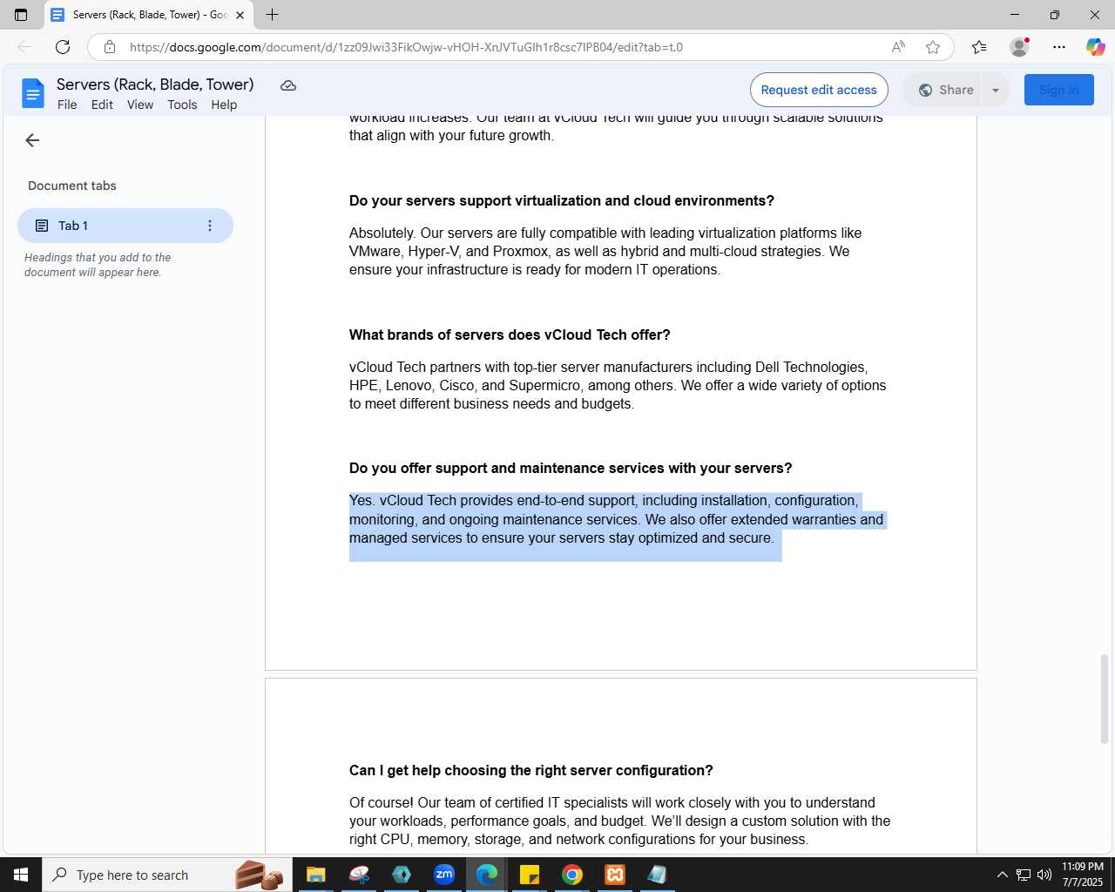Click Request edit access button

coord(819,90)
